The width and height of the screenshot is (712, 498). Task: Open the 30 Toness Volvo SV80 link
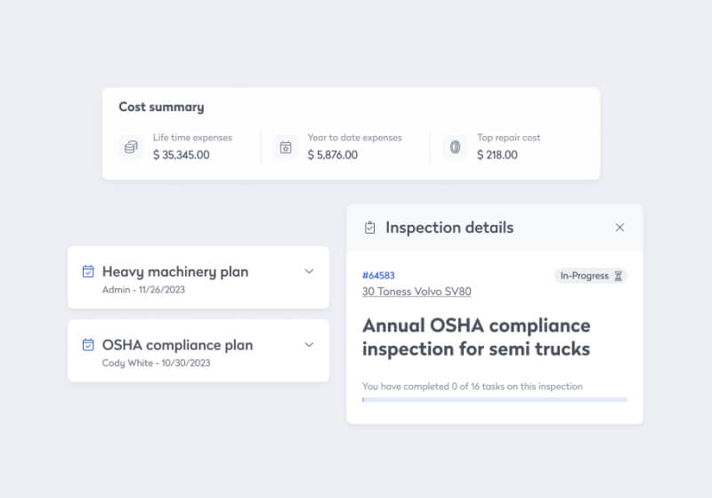tap(417, 292)
